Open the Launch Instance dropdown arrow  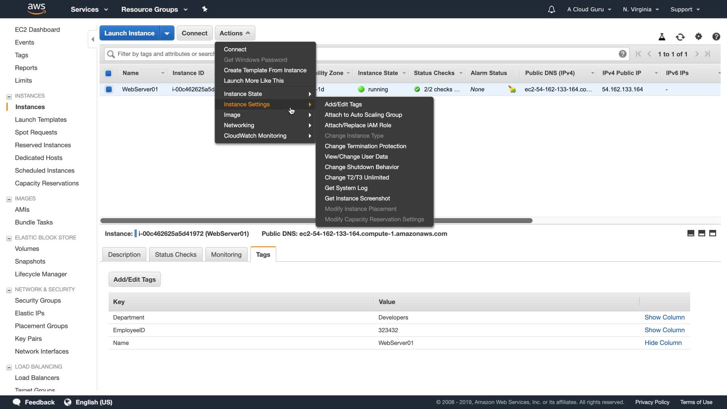coord(167,33)
